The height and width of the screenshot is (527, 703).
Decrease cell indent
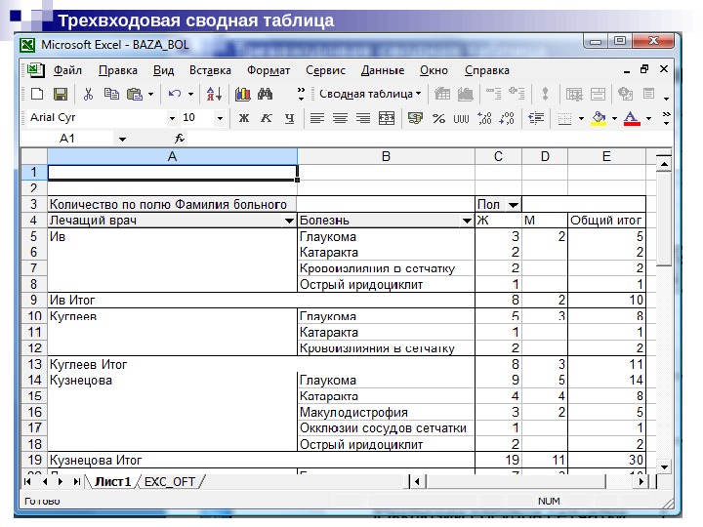[536, 118]
